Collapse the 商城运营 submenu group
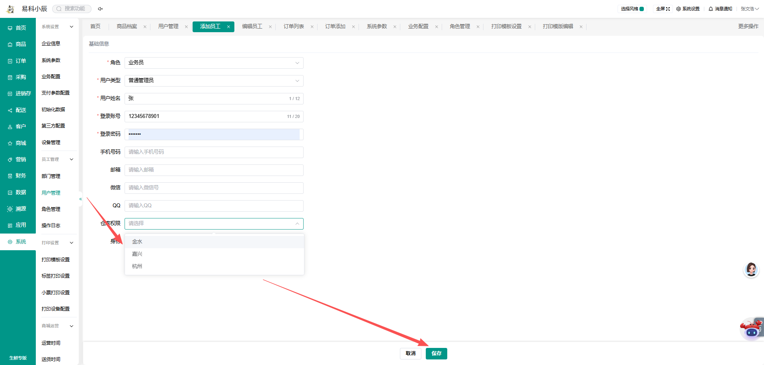The height and width of the screenshot is (365, 764). [72, 326]
